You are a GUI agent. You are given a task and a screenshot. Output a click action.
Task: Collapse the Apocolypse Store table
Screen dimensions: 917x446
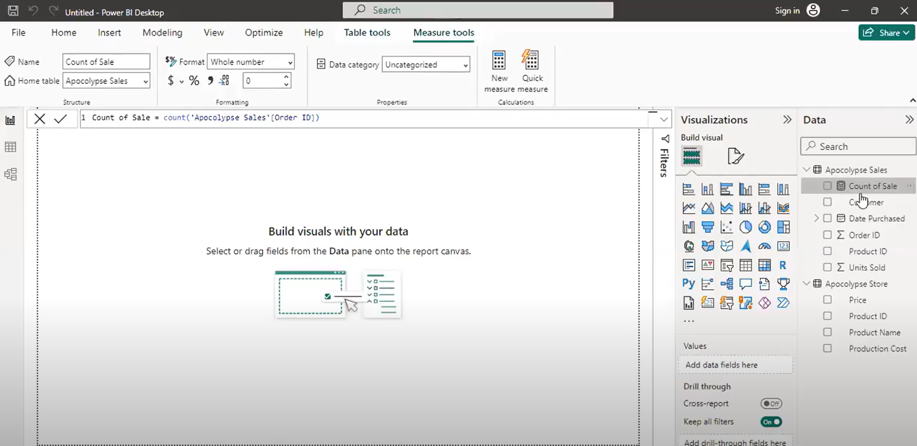[x=806, y=283]
